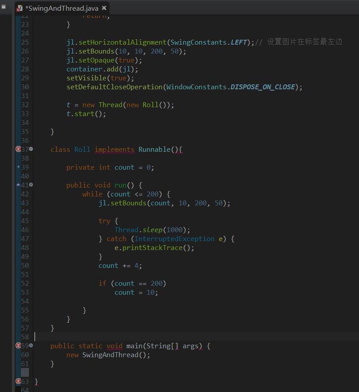Click line number 58 in the ruler

(x=25, y=337)
